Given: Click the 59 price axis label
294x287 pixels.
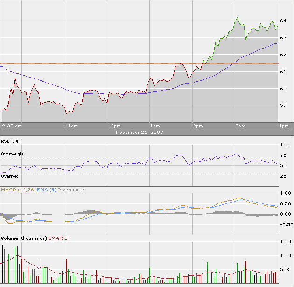Looking at the screenshot, I should [x=283, y=105].
